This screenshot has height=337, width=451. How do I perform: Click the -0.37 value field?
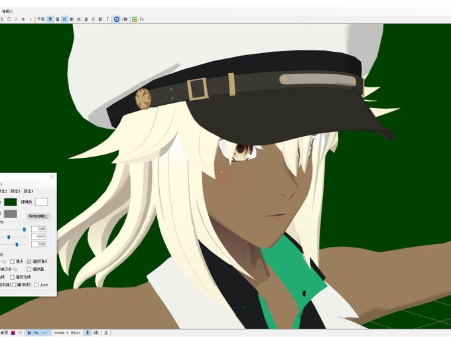[x=39, y=236]
